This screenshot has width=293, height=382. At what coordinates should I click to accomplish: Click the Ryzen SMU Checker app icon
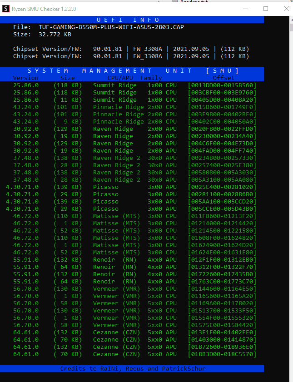tap(6, 9)
